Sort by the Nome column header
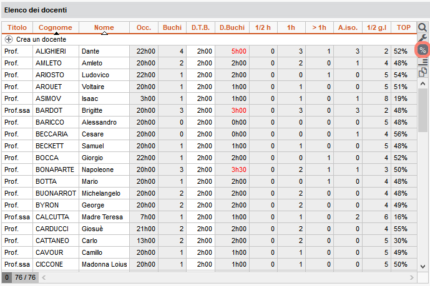430x286 pixels. tap(104, 27)
